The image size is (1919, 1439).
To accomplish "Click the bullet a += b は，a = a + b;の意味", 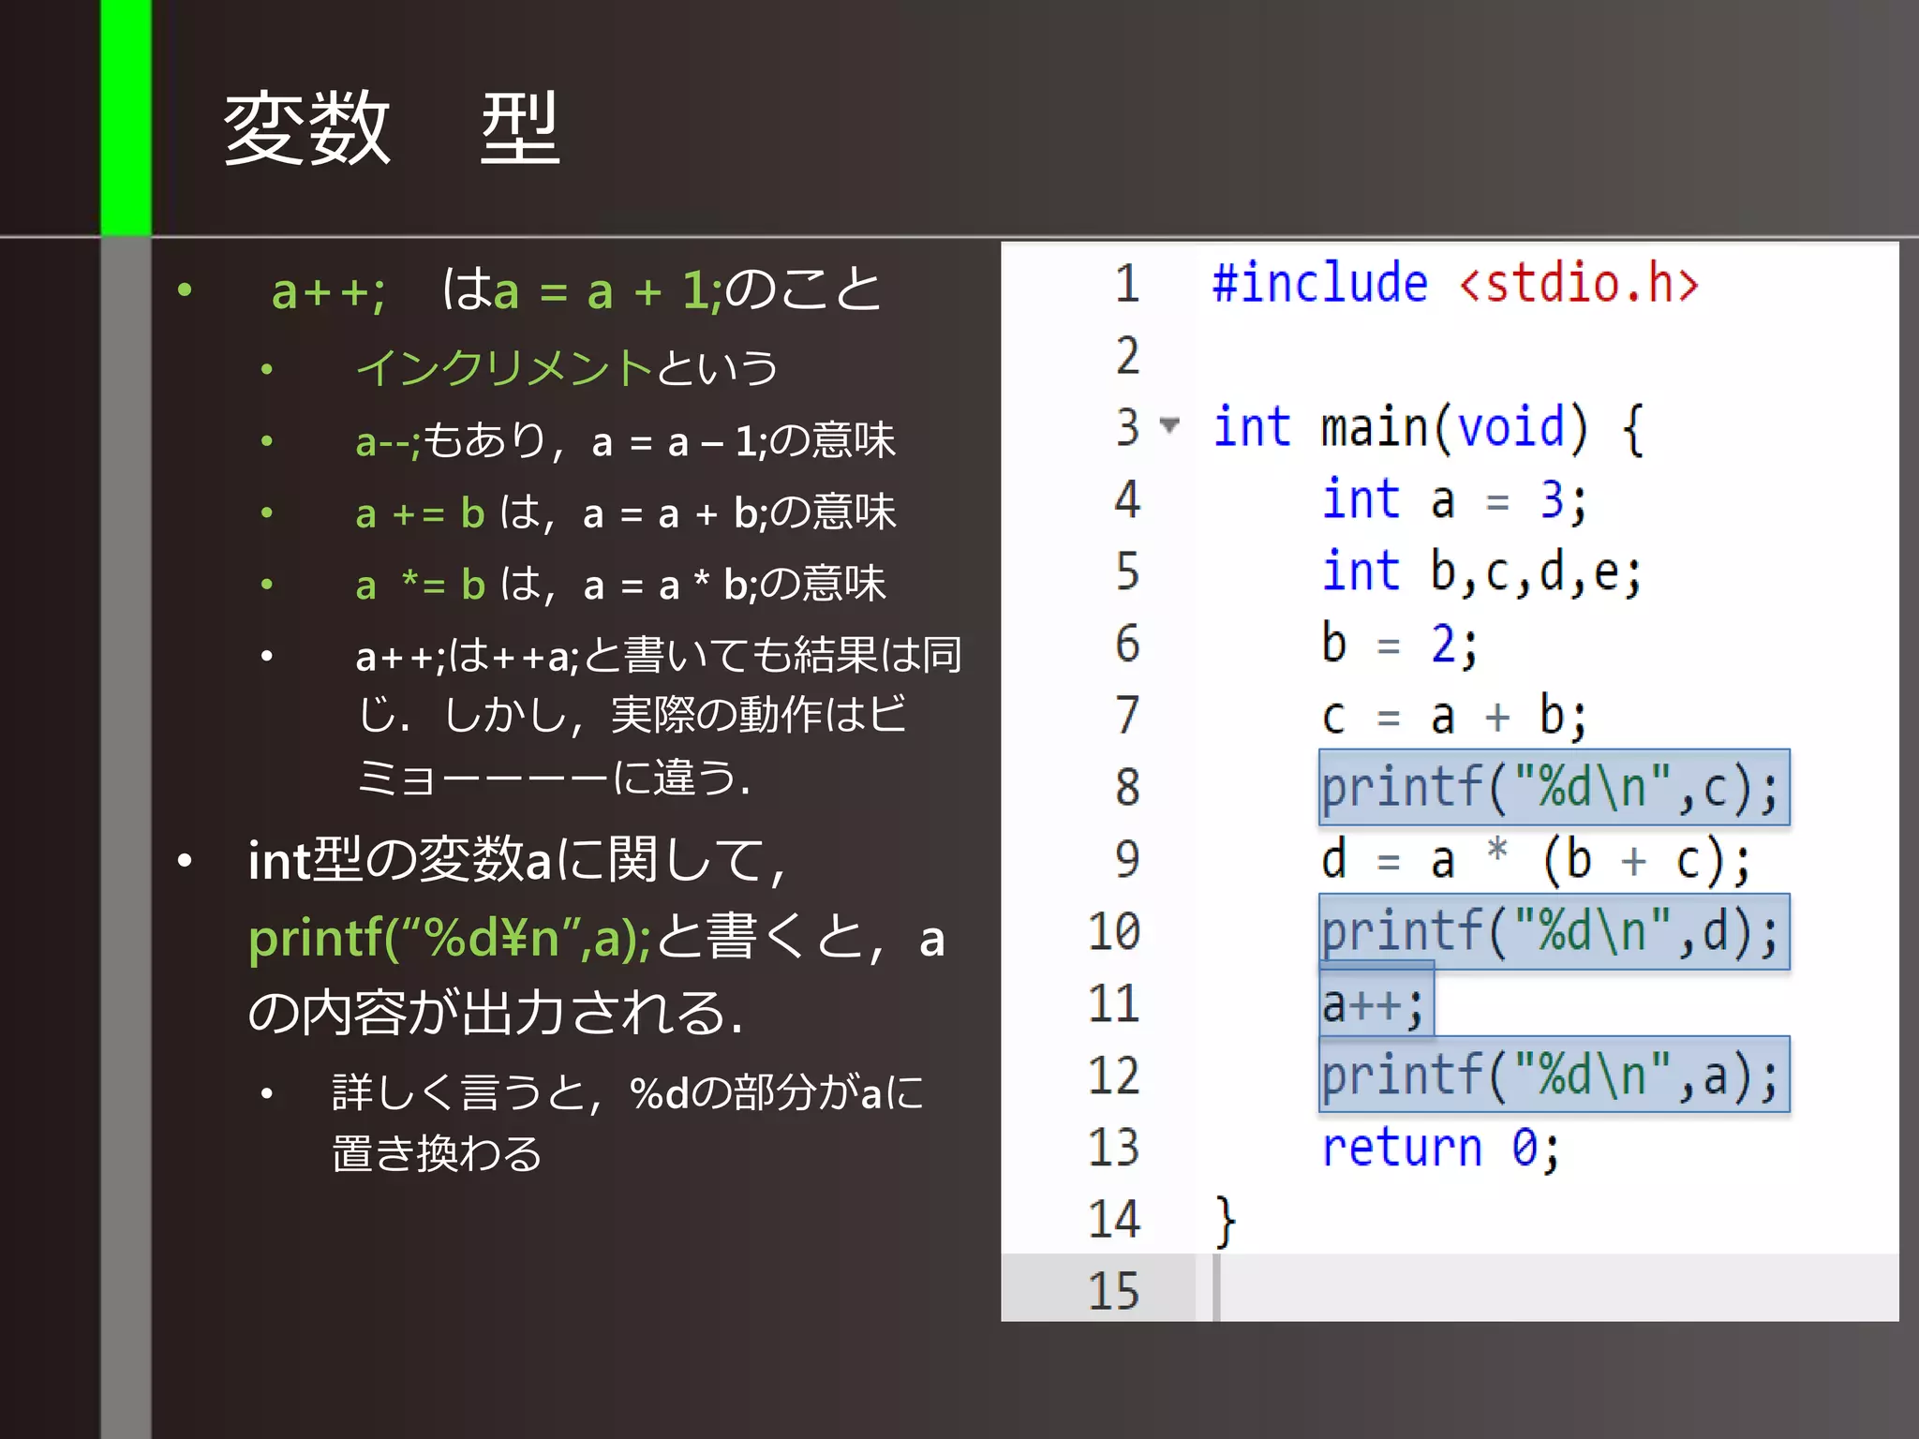I will tap(625, 512).
